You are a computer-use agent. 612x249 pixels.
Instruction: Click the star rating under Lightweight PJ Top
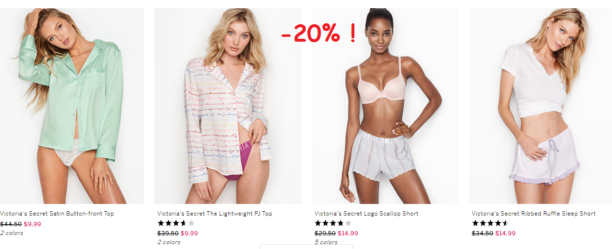176,223
